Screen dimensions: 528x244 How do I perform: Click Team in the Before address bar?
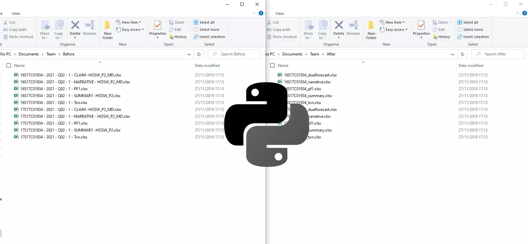(51, 54)
